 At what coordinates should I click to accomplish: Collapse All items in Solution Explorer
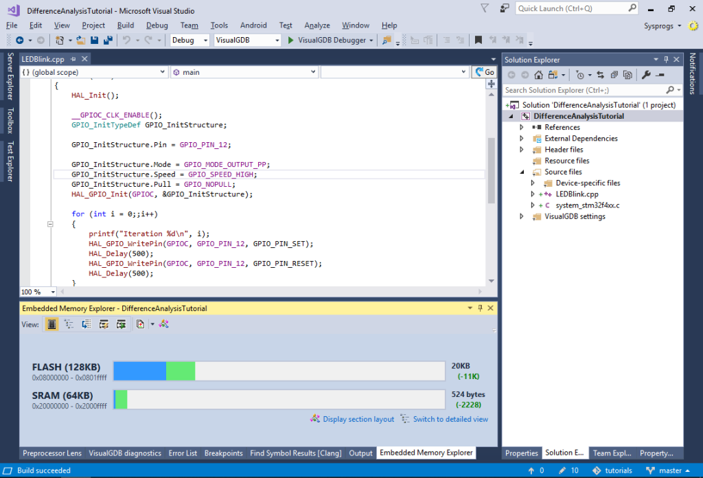614,74
